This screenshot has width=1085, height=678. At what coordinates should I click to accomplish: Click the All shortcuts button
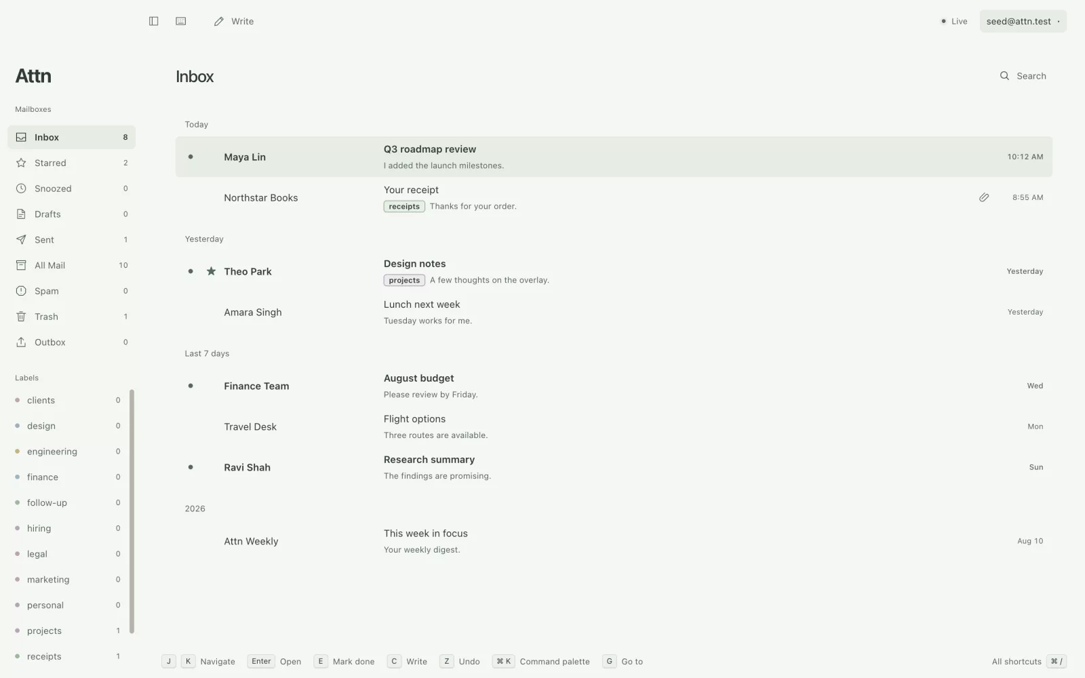pyautogui.click(x=1029, y=662)
